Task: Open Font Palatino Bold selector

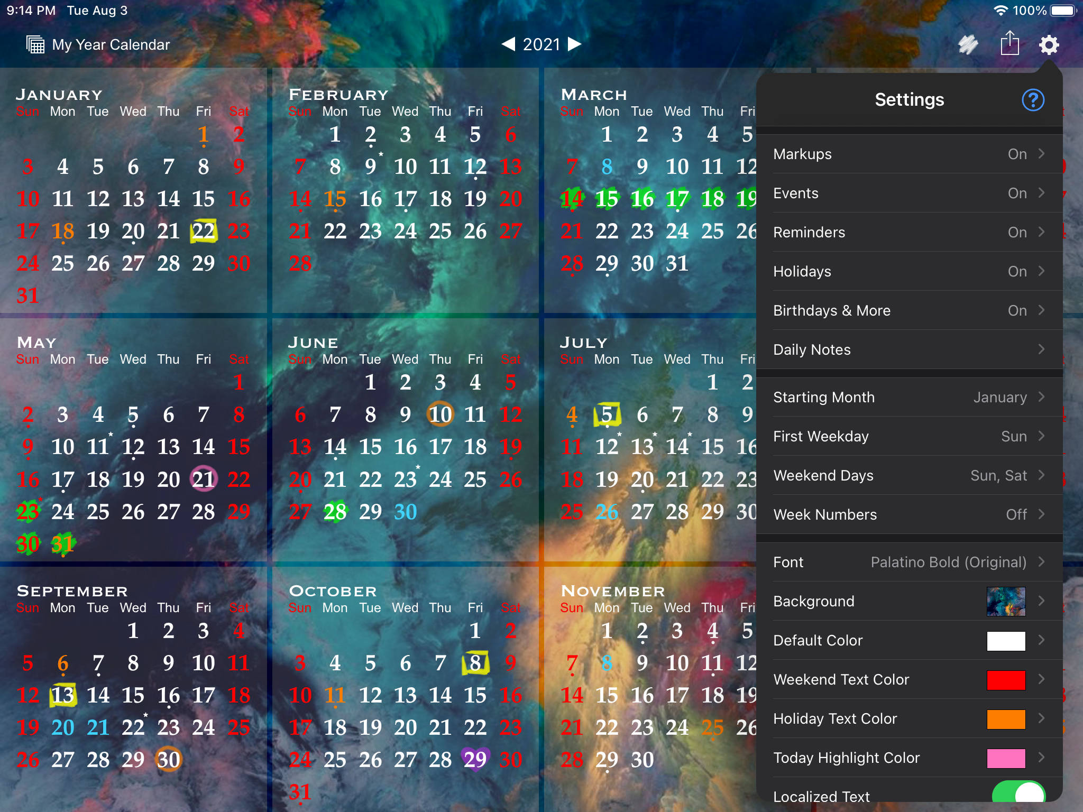Action: [x=910, y=562]
